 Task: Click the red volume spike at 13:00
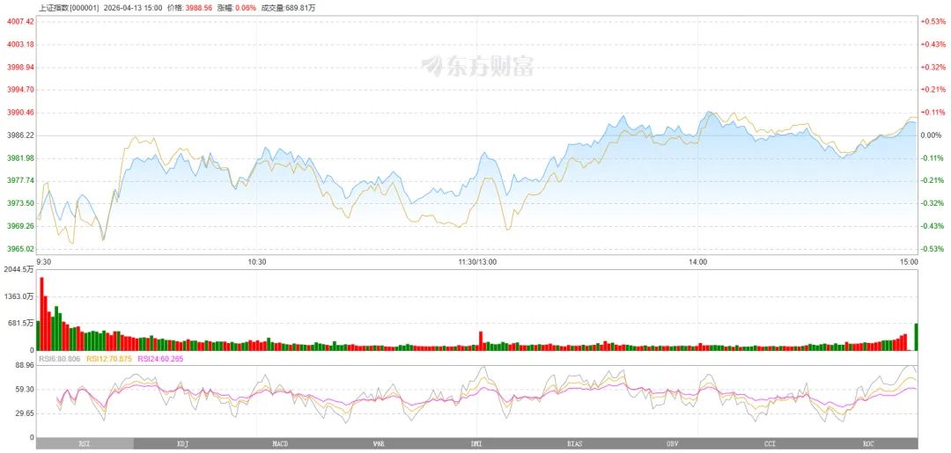point(481,341)
